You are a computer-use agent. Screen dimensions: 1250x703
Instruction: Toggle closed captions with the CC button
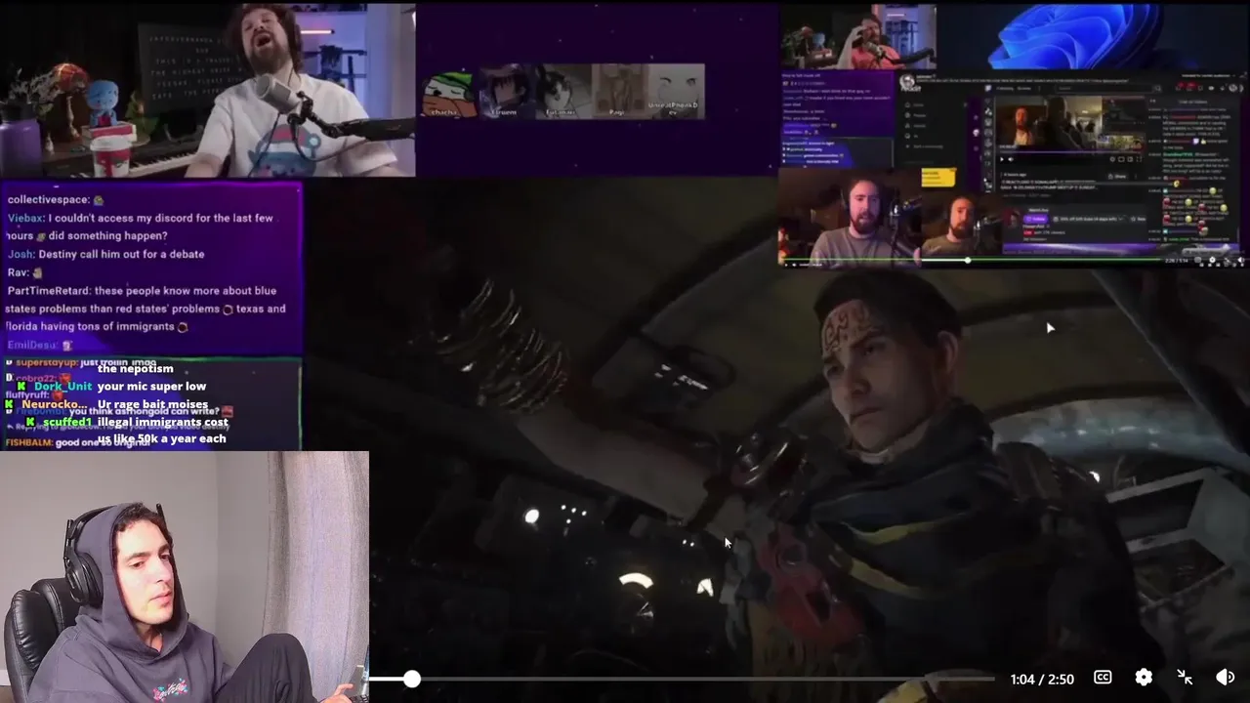[x=1103, y=678]
